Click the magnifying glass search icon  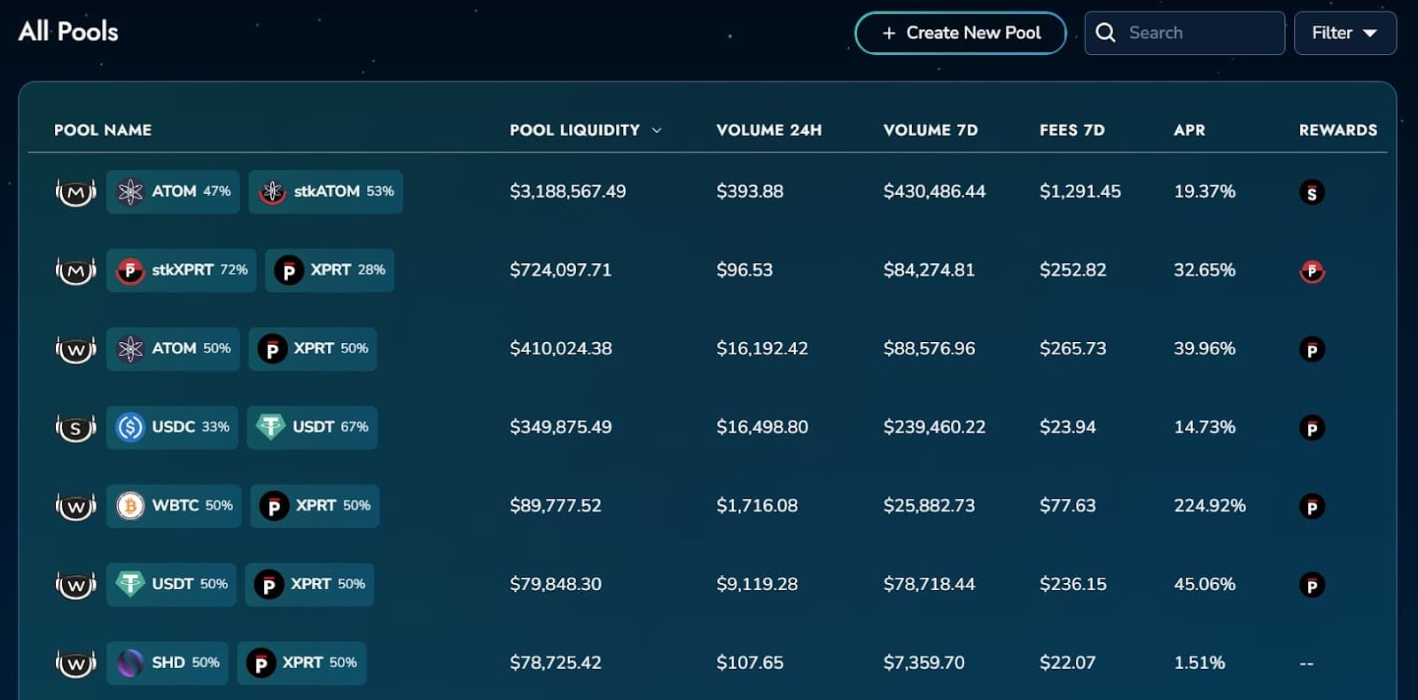click(x=1105, y=33)
